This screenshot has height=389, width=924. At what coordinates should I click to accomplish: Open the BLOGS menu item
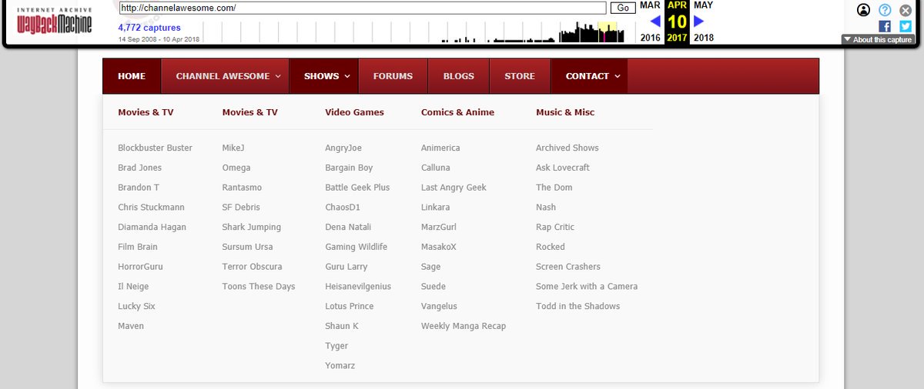coord(458,76)
